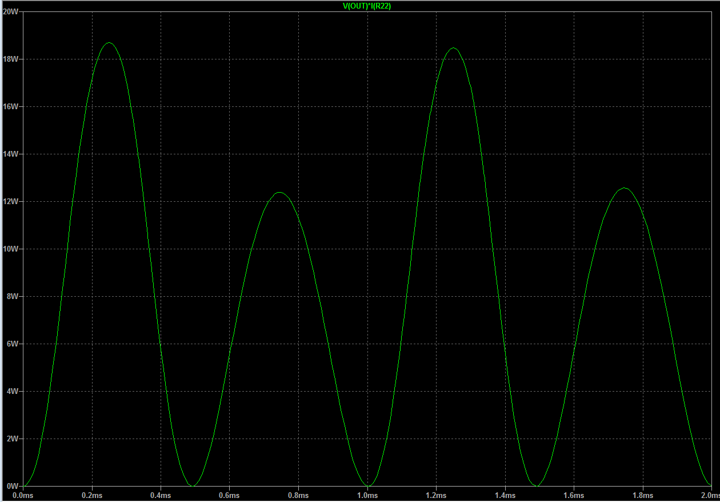Click the 1.4ms time axis label

coord(505,495)
